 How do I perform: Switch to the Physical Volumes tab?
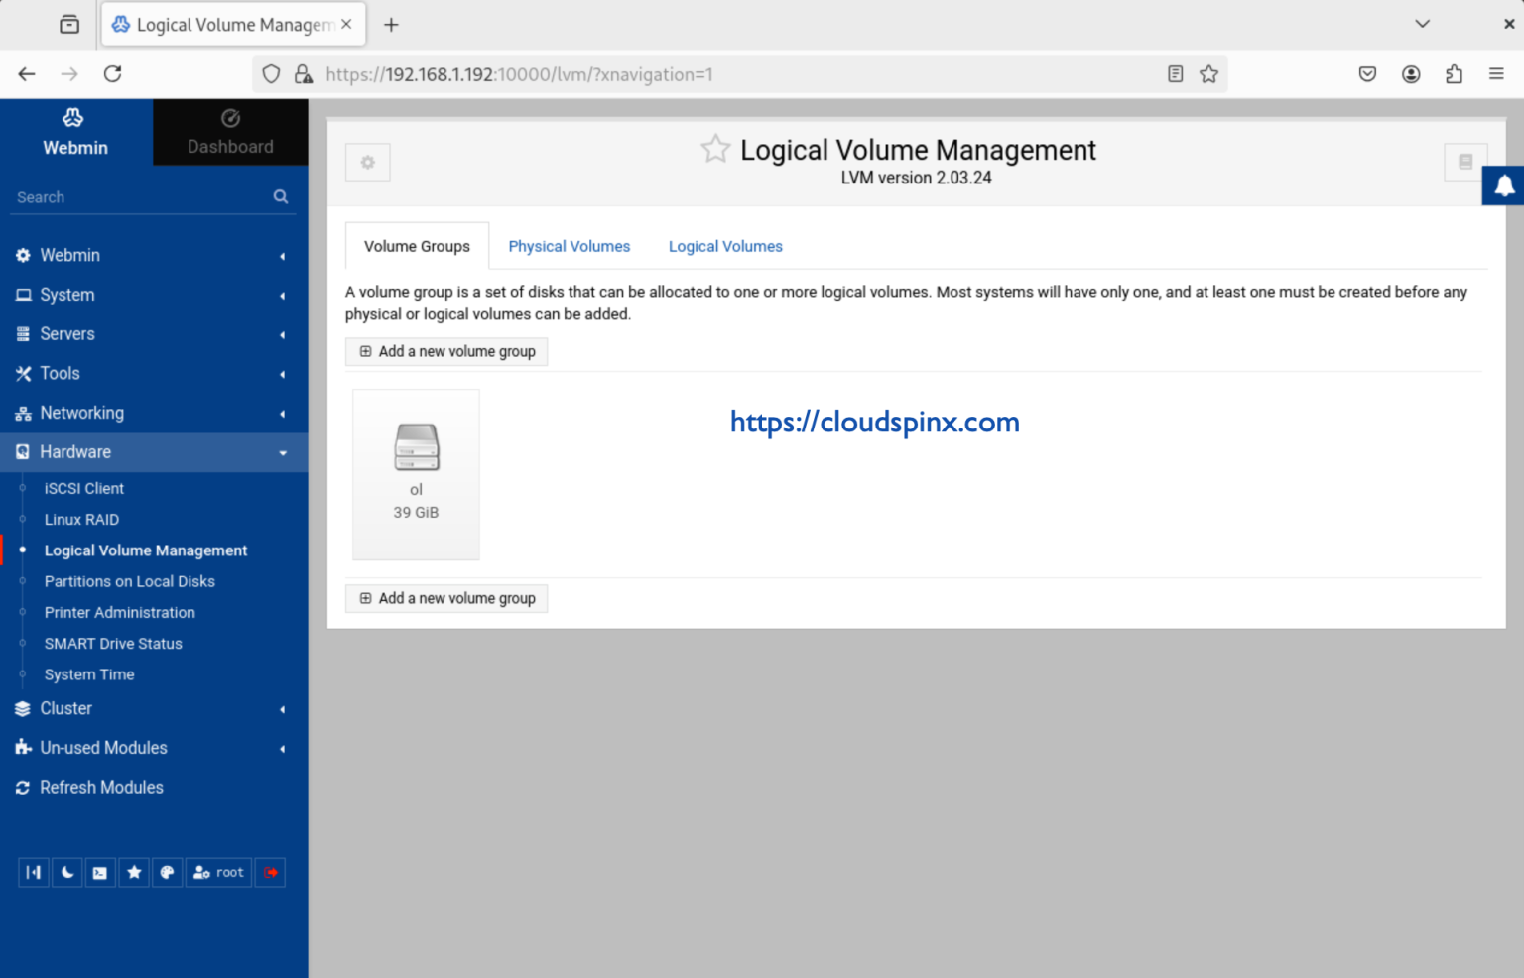click(569, 246)
